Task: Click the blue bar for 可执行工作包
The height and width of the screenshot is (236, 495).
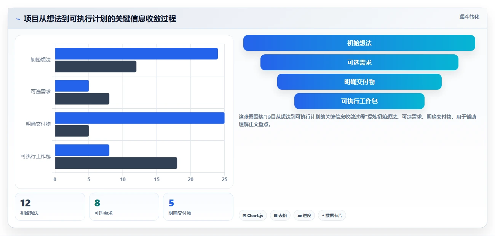Action: click(x=82, y=150)
